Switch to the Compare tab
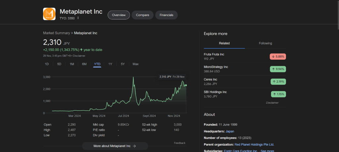The image size is (339, 152). 142,15
